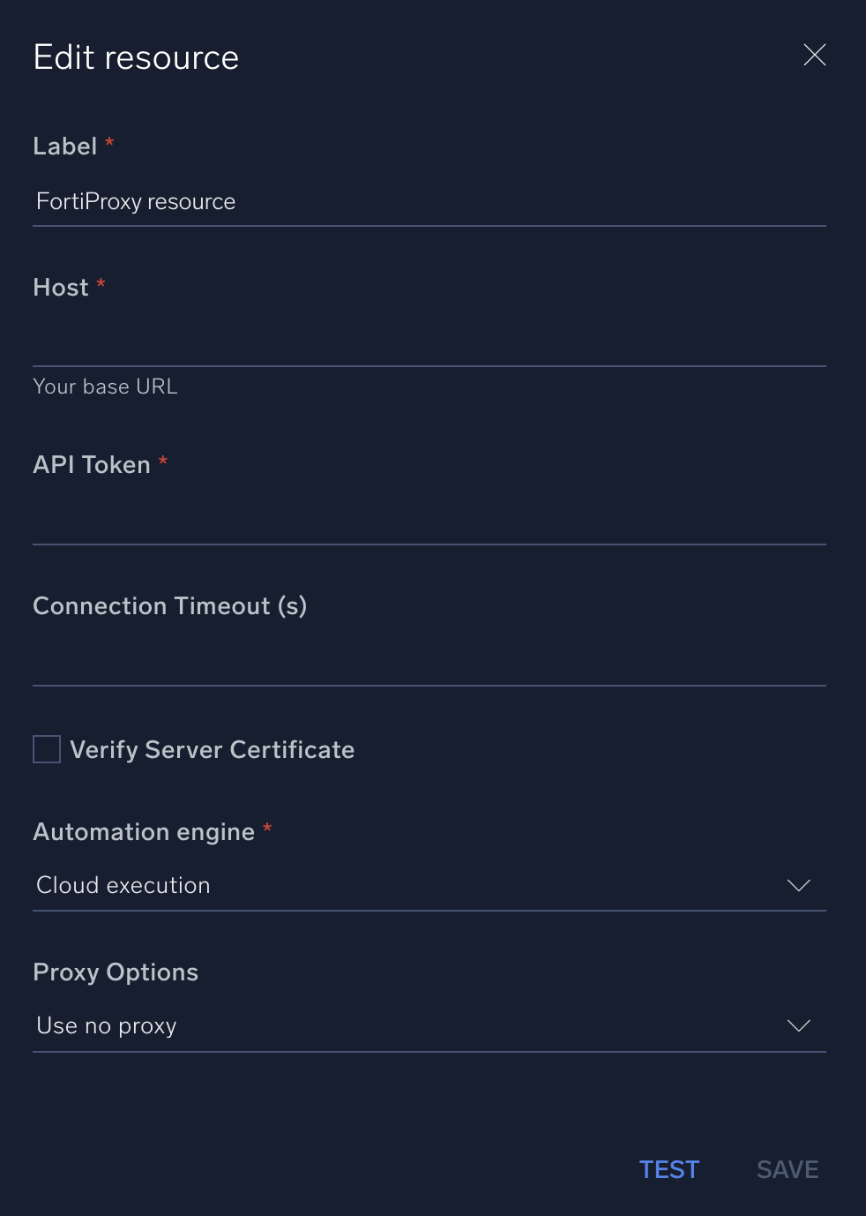Click the Proxy Options dropdown chevron

click(x=798, y=1026)
